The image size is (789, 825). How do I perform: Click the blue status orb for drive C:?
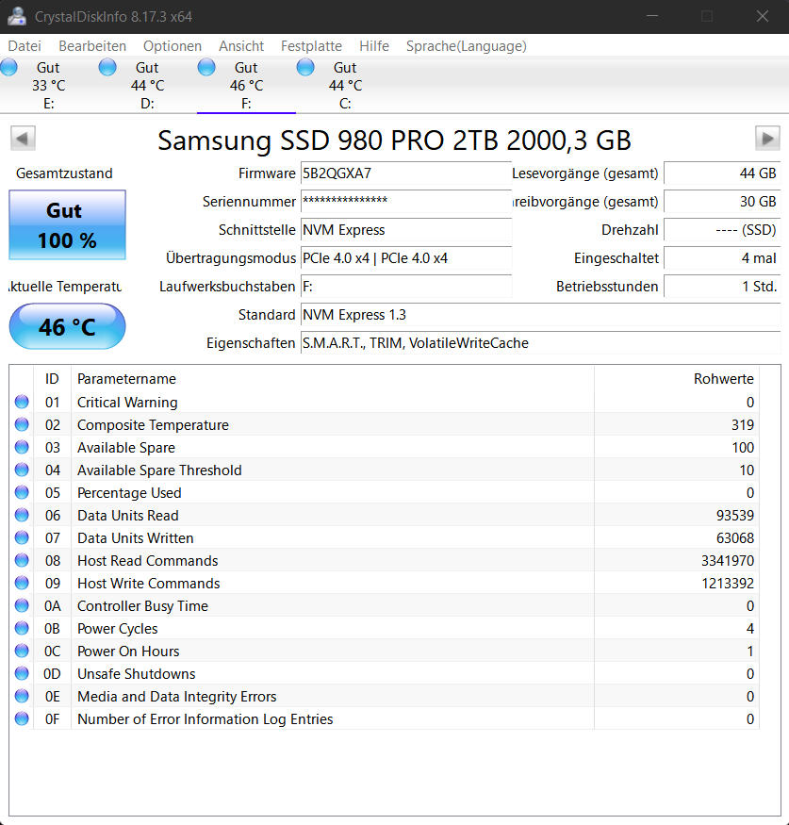[x=305, y=67]
